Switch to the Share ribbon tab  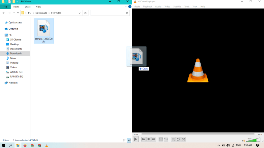(x=28, y=7)
